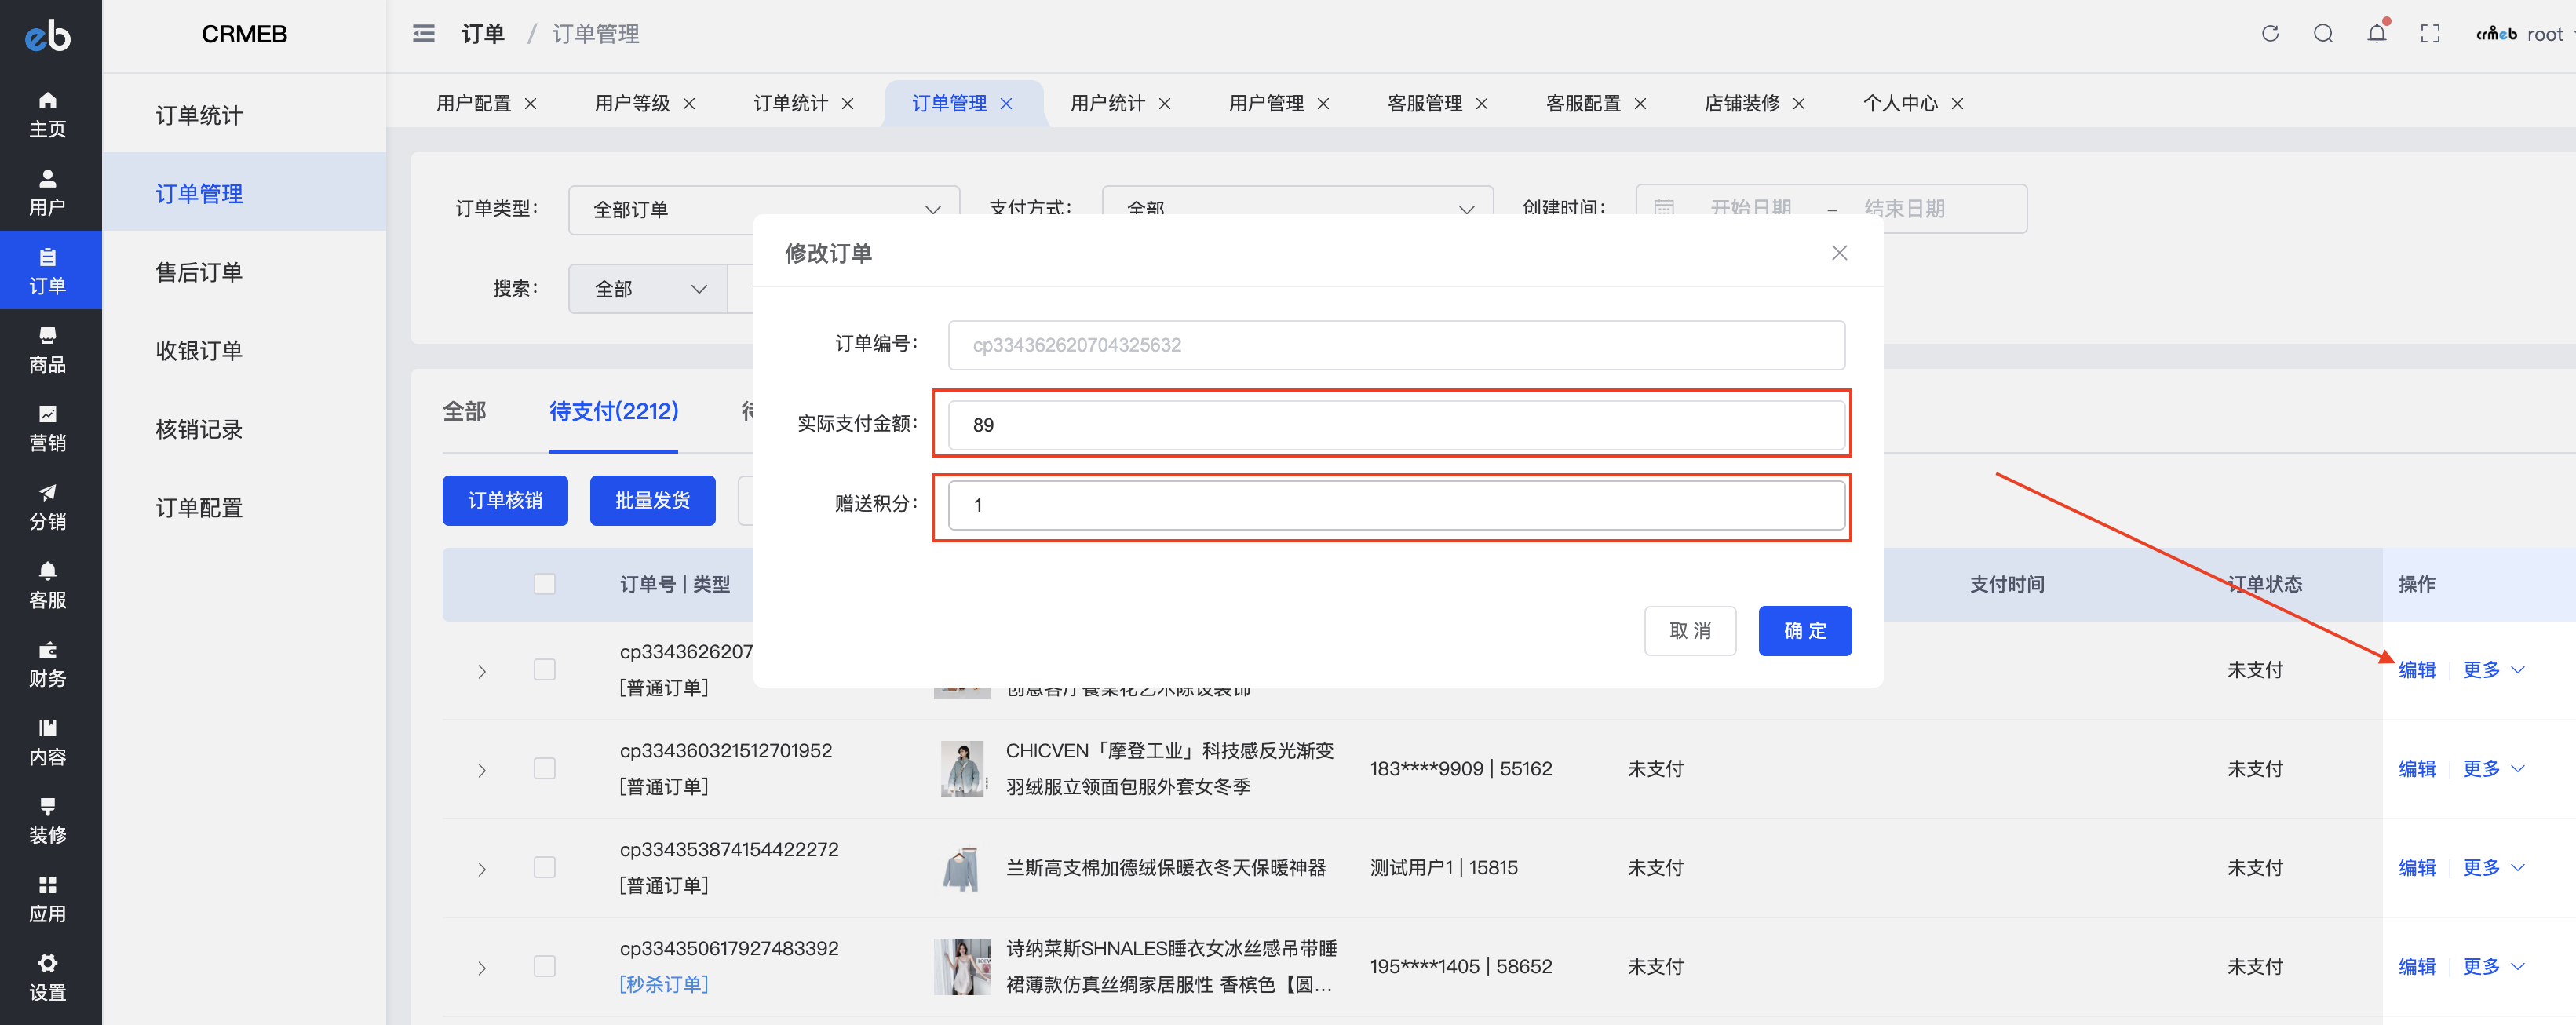The height and width of the screenshot is (1025, 2576).
Task: Open 财务 in the left navigation
Action: [x=47, y=663]
